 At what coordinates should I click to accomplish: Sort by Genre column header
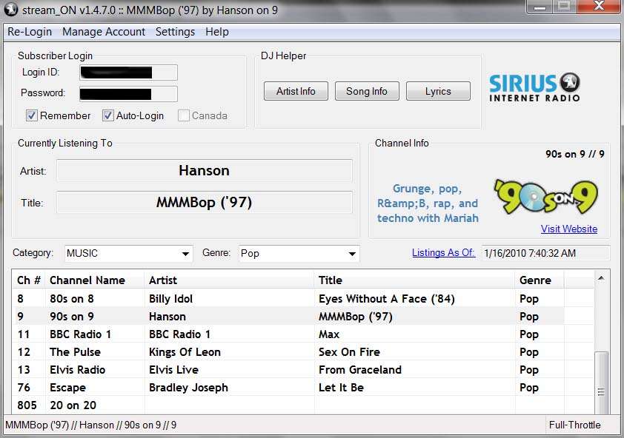coord(540,280)
